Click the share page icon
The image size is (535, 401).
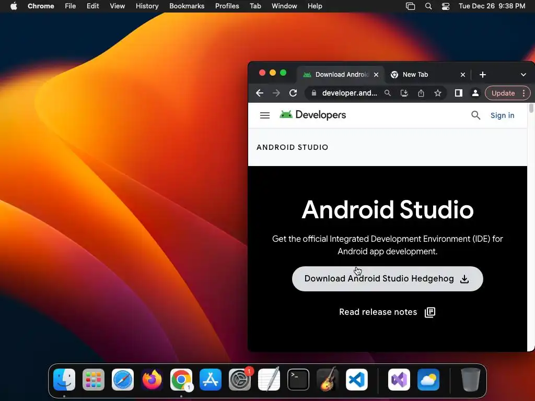click(421, 93)
